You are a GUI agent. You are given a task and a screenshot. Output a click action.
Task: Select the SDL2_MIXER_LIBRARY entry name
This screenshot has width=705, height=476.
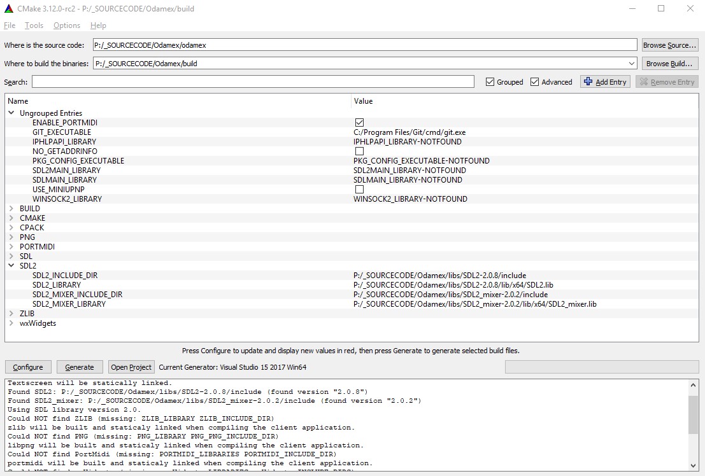pos(69,304)
